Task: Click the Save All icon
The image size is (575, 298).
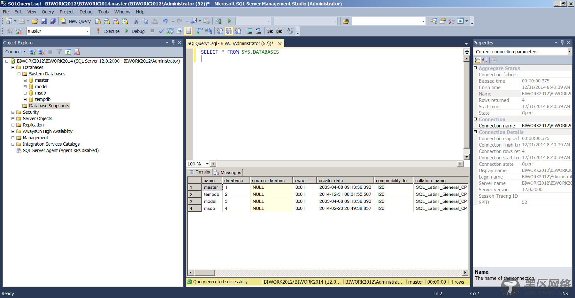Action: [x=53, y=21]
